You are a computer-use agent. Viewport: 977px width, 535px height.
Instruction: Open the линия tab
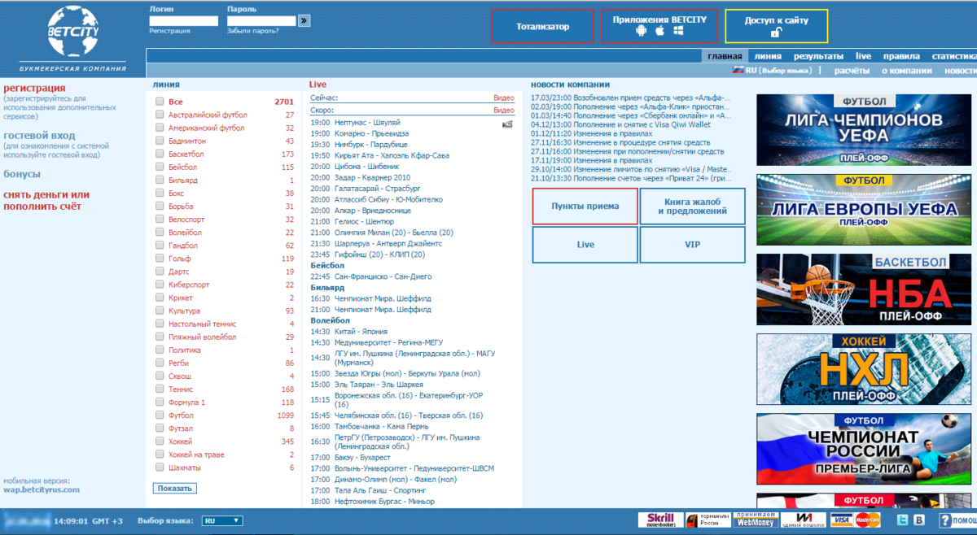click(x=768, y=56)
